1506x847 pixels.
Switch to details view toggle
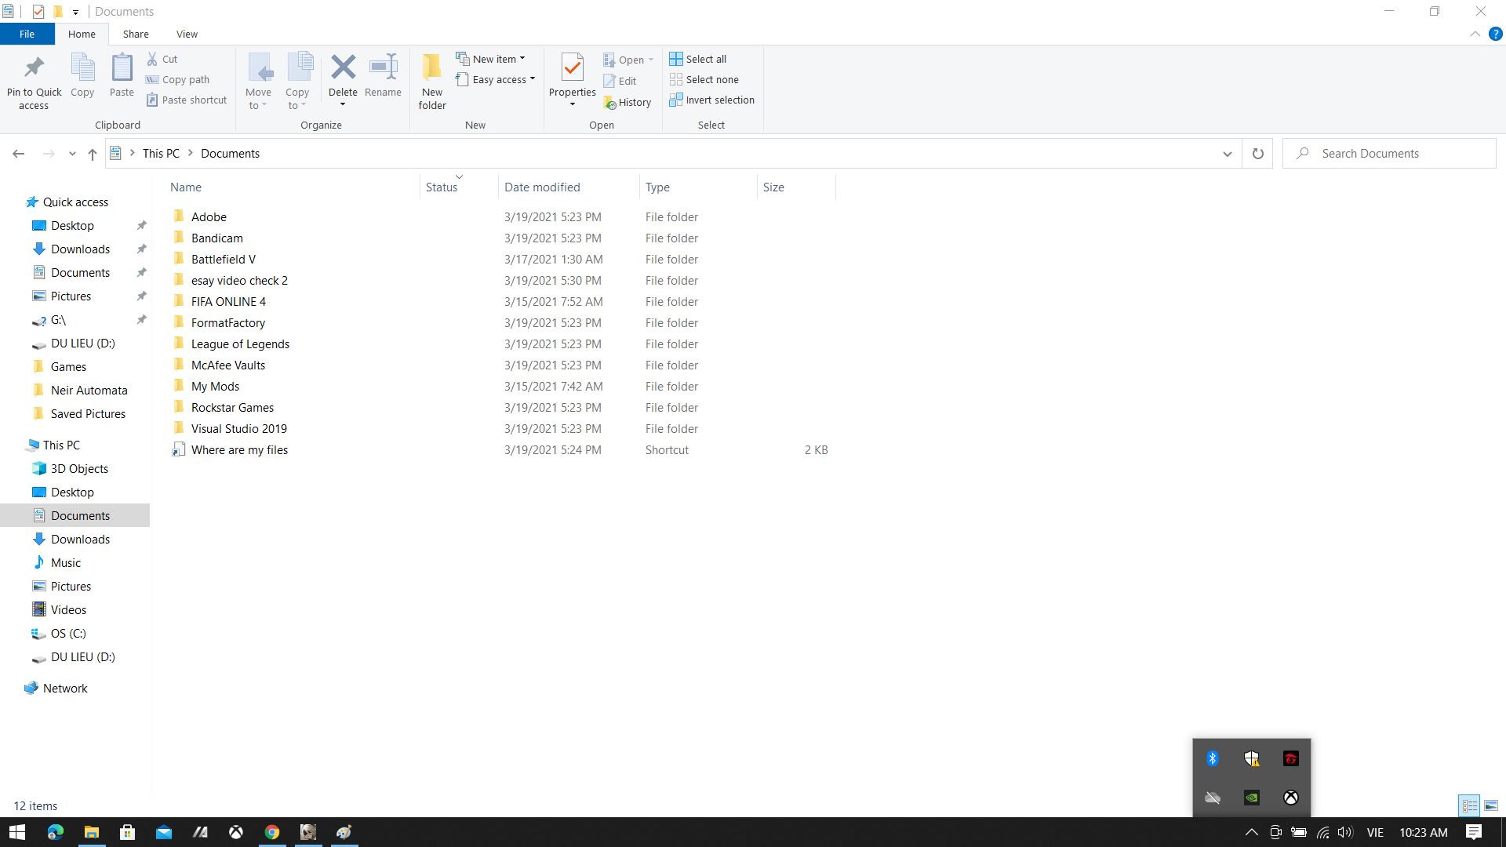tap(1469, 805)
